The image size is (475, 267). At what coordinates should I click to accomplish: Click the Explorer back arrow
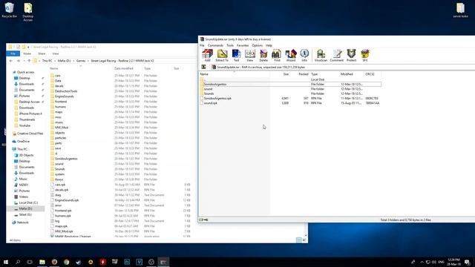(x=11, y=61)
